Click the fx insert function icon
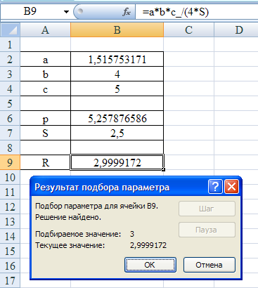 click(127, 12)
